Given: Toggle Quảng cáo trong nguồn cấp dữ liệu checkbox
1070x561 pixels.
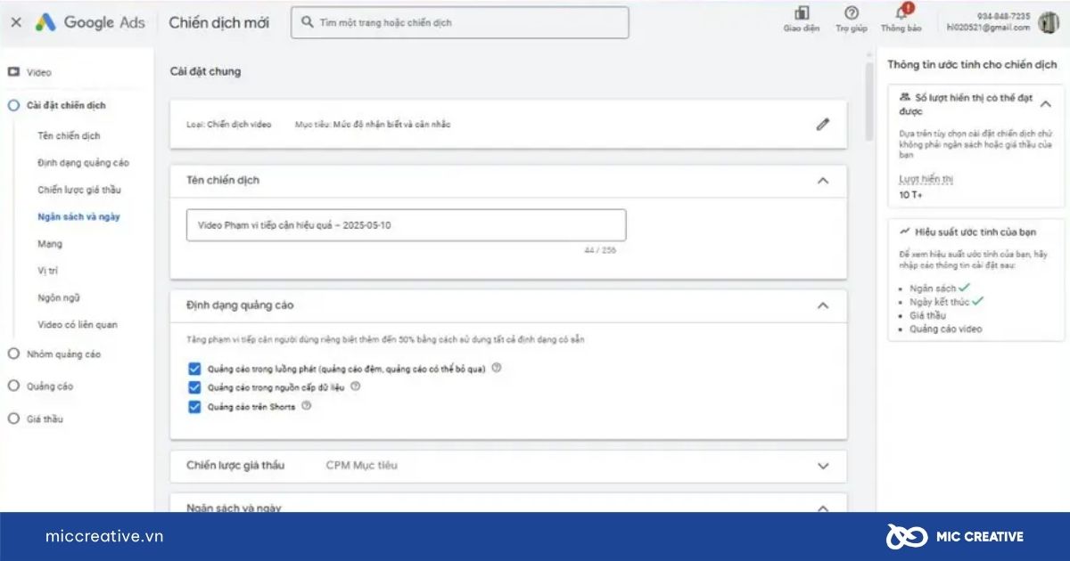Looking at the screenshot, I should point(194,387).
